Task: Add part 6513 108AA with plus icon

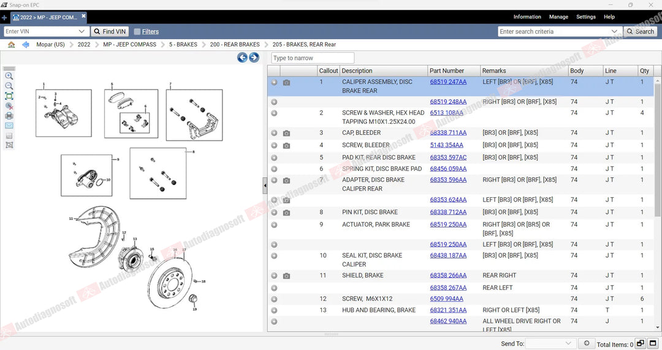Action: pos(274,113)
